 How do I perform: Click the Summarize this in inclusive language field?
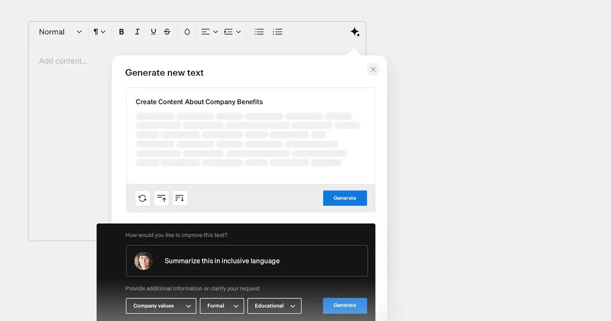coord(247,261)
